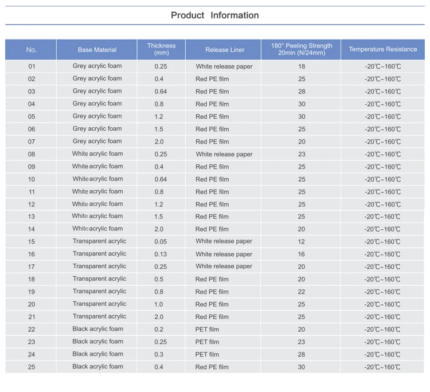Select the "Base Material" column header
The image size is (430, 392).
(x=97, y=50)
